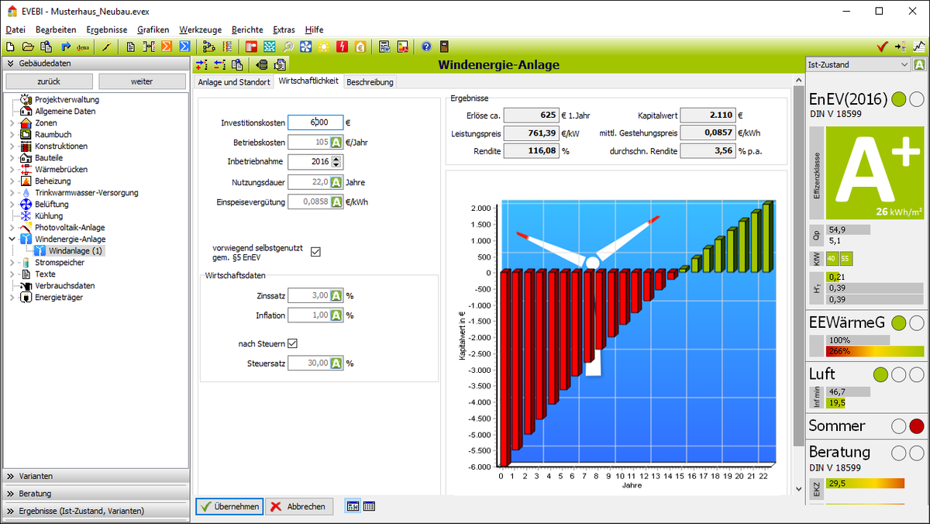Open the Berichte menu

247,29
